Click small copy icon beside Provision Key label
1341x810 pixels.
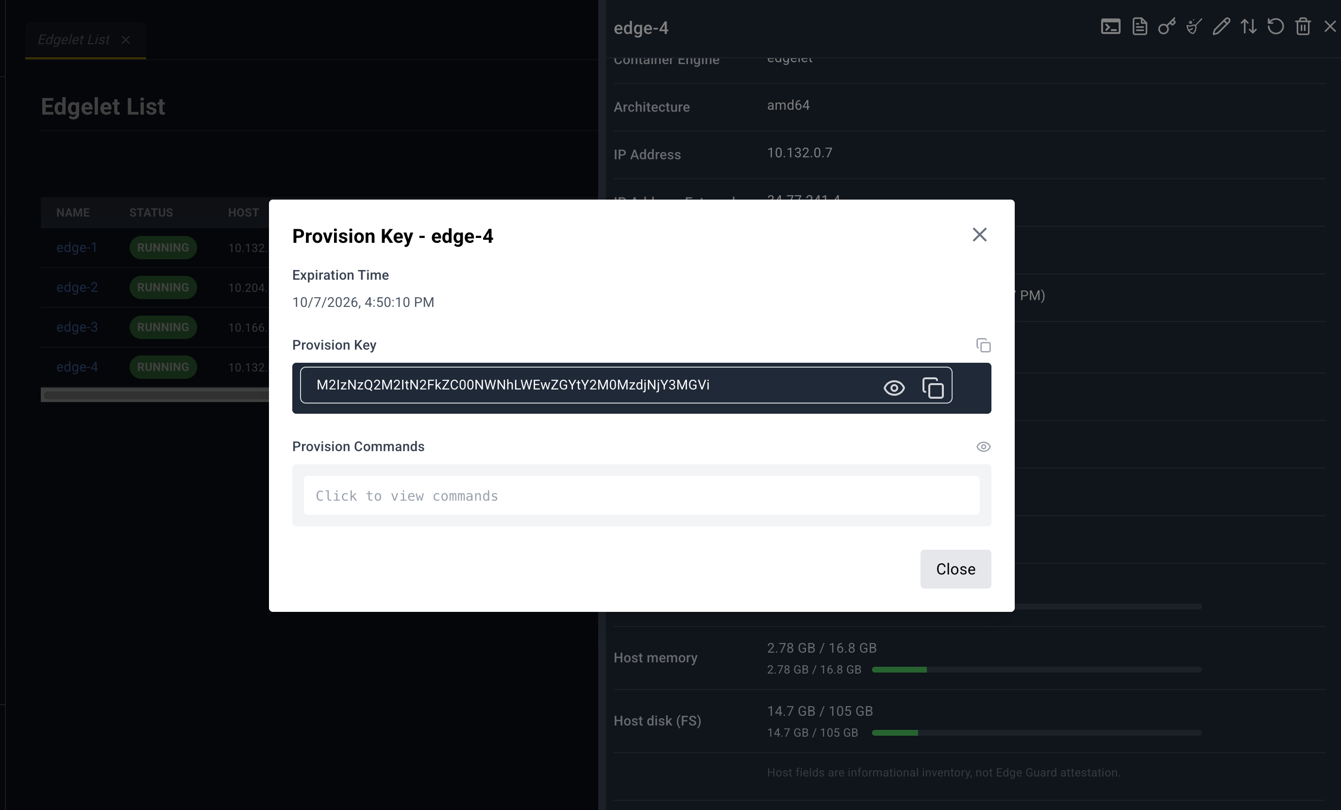coord(983,345)
